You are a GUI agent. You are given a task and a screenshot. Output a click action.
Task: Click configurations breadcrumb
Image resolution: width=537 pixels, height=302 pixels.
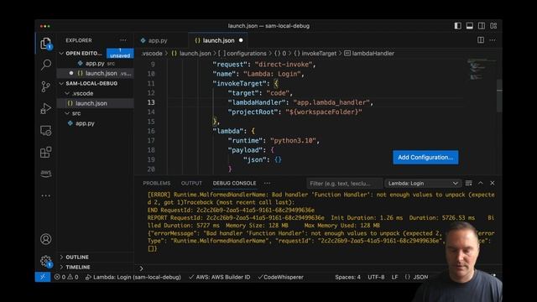tap(242, 54)
